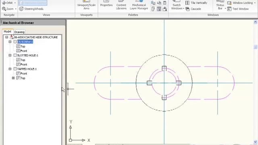Select the CS SCREW:1 tree label
Screen dimensions: 258x145
pyautogui.click(x=25, y=42)
